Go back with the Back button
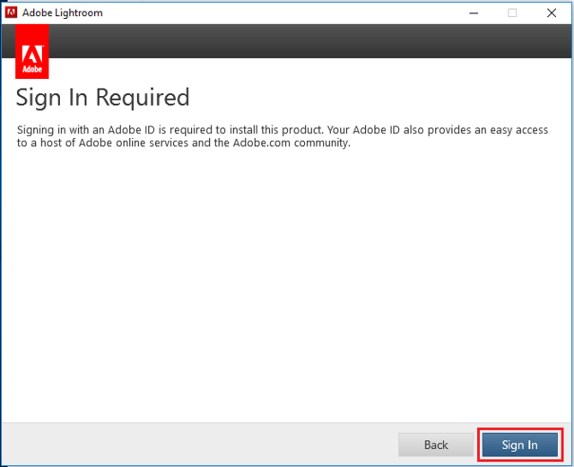The image size is (574, 467). point(436,445)
